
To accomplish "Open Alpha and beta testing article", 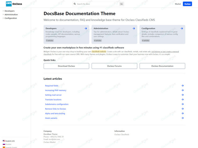I will (x=55, y=113).
